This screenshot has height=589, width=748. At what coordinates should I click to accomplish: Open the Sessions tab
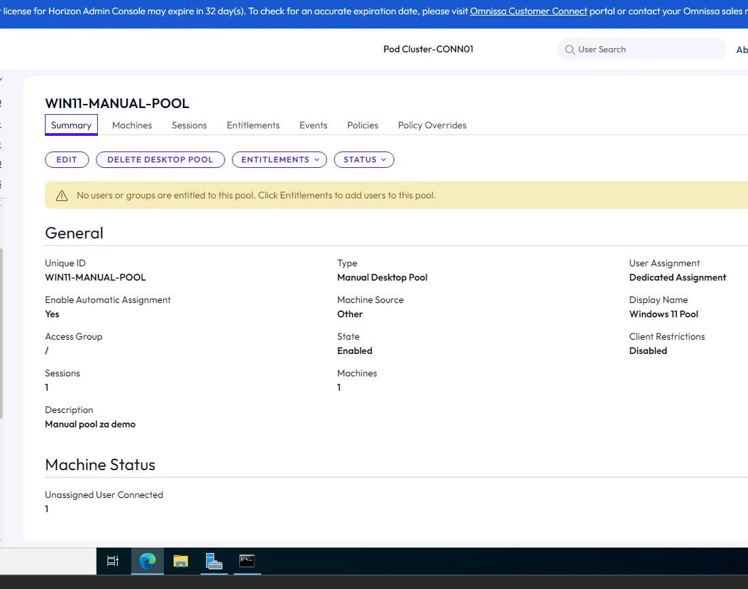189,125
